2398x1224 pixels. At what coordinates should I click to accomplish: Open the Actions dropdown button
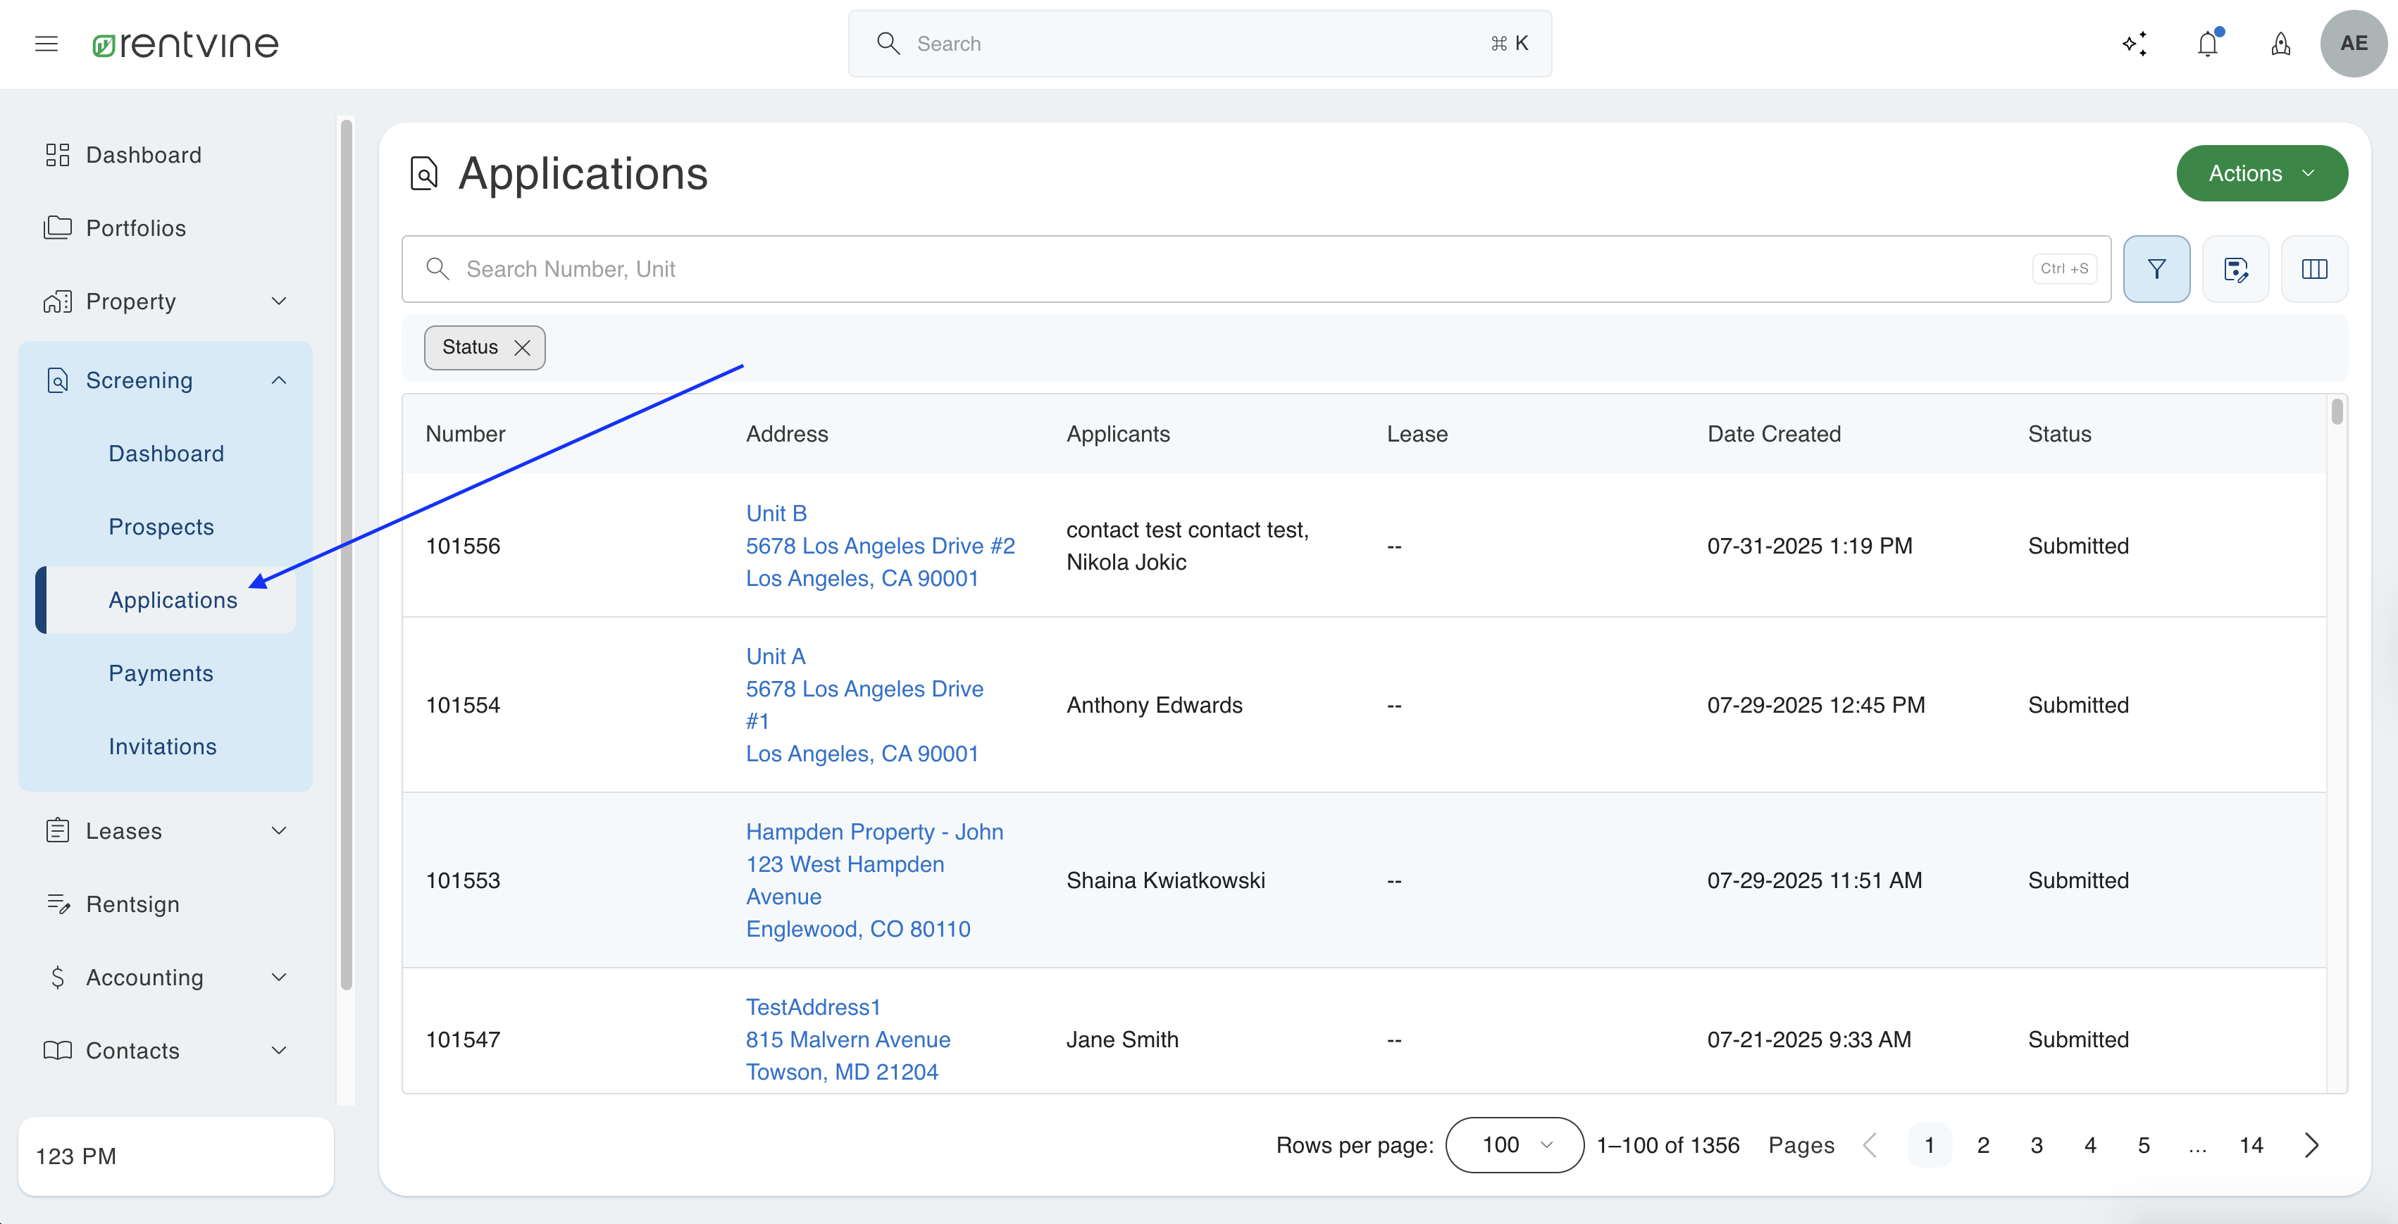2262,173
